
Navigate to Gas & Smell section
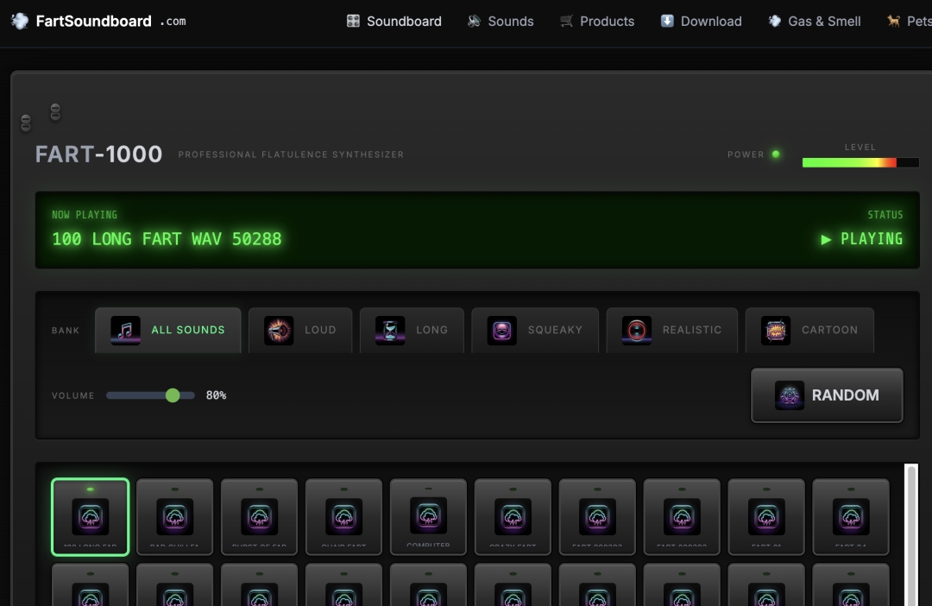(x=815, y=22)
